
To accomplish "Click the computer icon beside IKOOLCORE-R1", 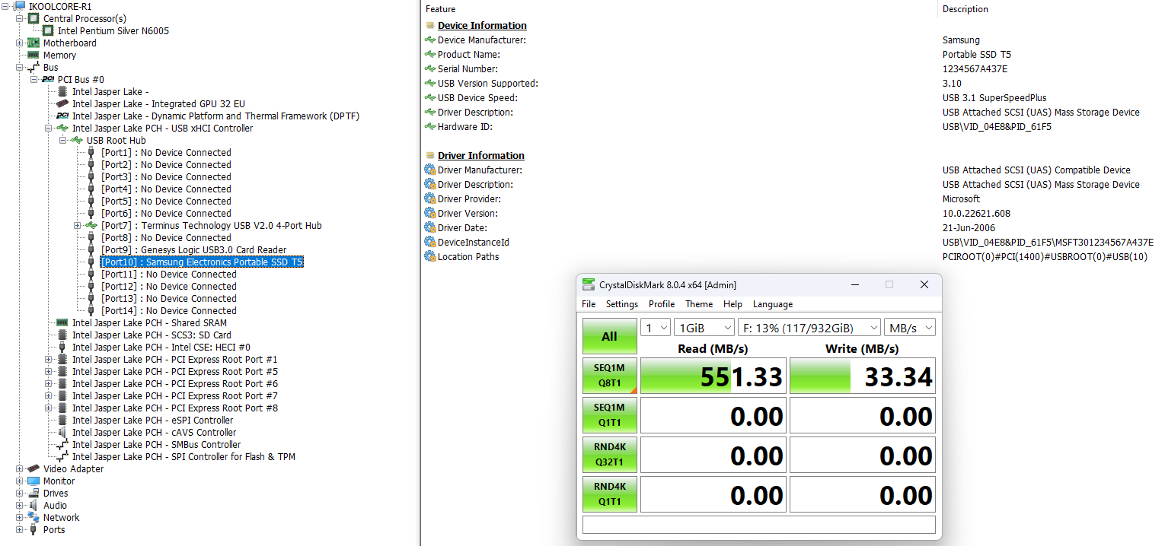I will point(20,6).
